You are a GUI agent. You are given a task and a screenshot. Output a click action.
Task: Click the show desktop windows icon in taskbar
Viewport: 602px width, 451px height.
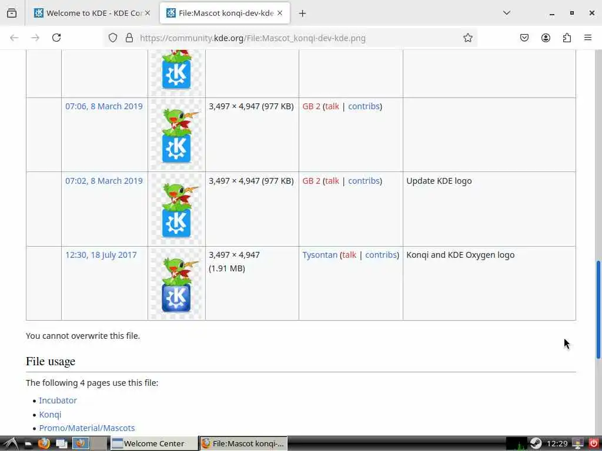[61, 444]
